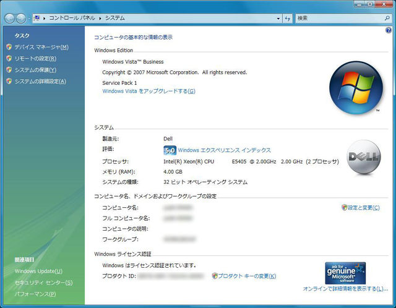Screen dimensions: 396x308
Task: Click the Copyright 2007 Microsoft Corporation line
Action: coord(174,72)
